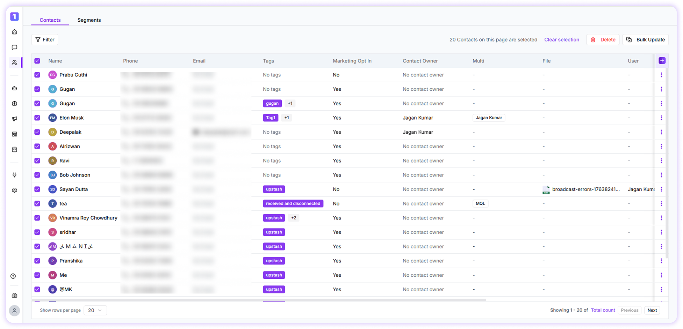Uncheck the Sayan Dutta row checkbox
The height and width of the screenshot is (329, 683).
37,189
